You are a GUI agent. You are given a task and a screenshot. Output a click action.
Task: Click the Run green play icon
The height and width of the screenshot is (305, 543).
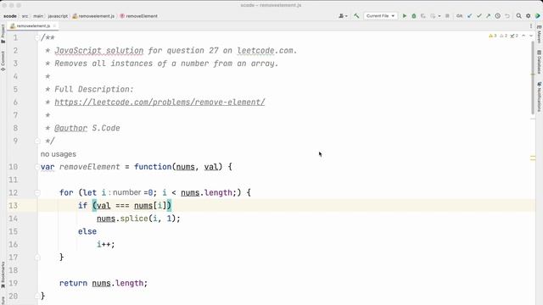[404, 16]
